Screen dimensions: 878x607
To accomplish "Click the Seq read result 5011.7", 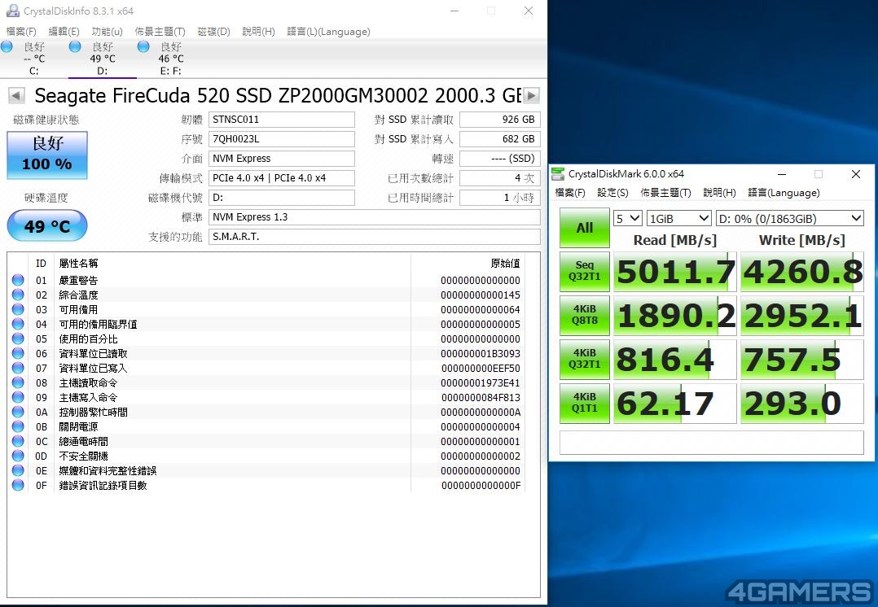I will click(x=674, y=271).
